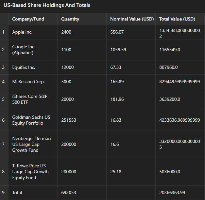
Task: Click row number 7
Action: pyautogui.click(x=3, y=144)
